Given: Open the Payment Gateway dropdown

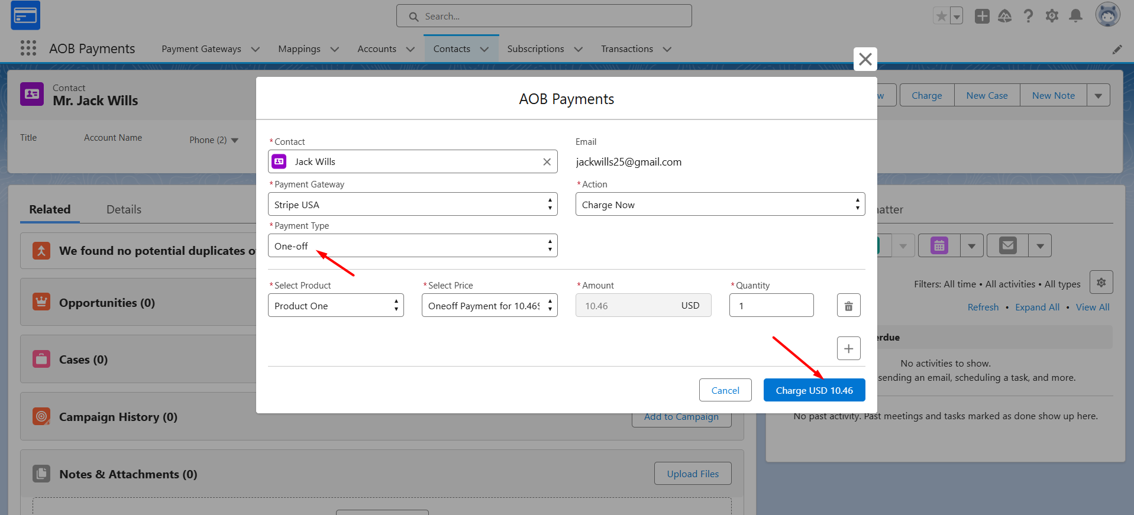Looking at the screenshot, I should [x=413, y=205].
